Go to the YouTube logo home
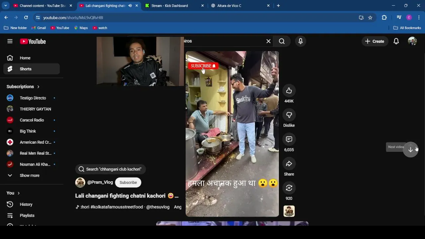The image size is (425, 239). [x=33, y=41]
